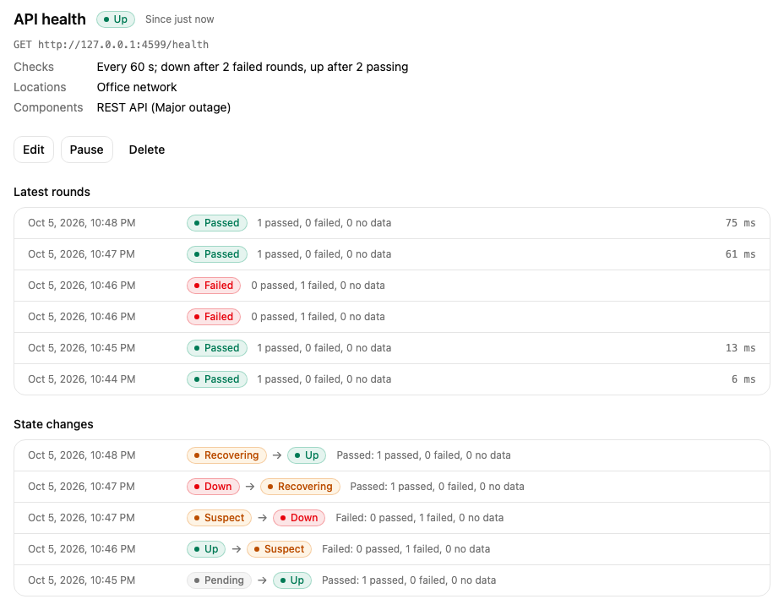Viewport: 784px width, 610px height.
Task: Click the Up badge in Up to Suspect row
Action: pyautogui.click(x=206, y=549)
